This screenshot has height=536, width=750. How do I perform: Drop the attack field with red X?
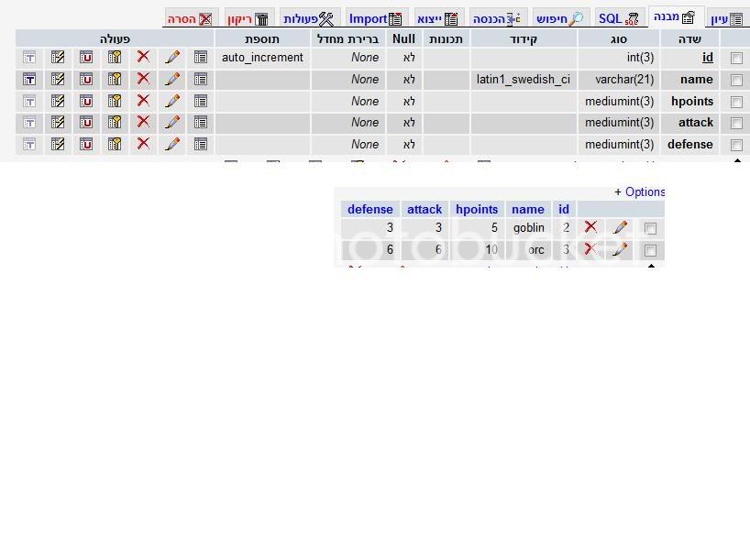point(143,122)
